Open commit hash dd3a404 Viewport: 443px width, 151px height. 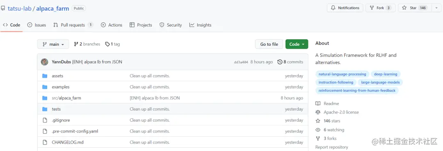click(x=241, y=62)
